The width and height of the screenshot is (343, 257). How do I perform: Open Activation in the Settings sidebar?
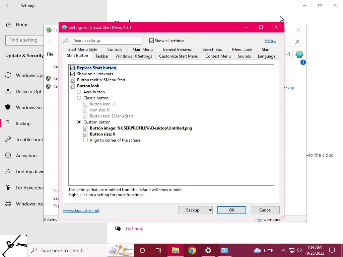[21, 156]
